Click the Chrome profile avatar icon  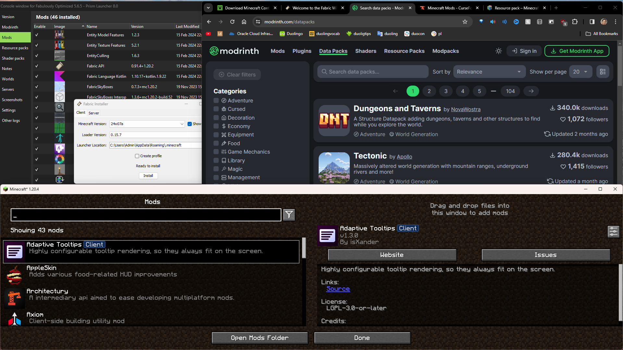[604, 22]
